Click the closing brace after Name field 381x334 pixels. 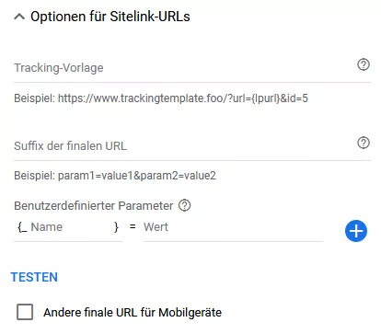tap(116, 227)
